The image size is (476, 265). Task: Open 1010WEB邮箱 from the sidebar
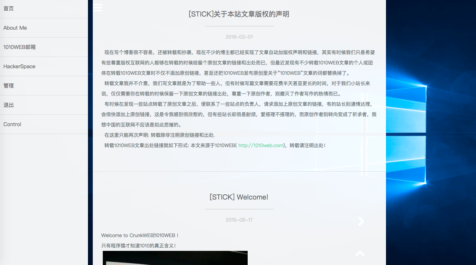[x=19, y=47]
